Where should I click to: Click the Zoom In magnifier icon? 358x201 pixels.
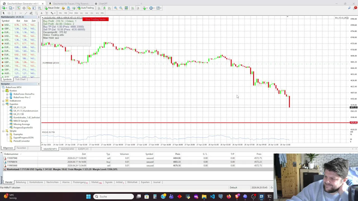116,8
